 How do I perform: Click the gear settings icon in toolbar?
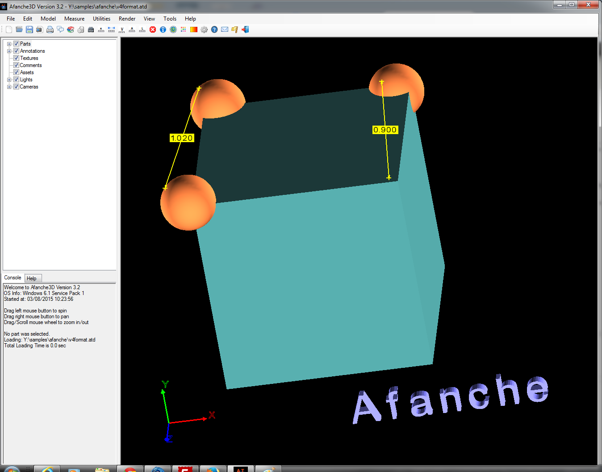204,29
